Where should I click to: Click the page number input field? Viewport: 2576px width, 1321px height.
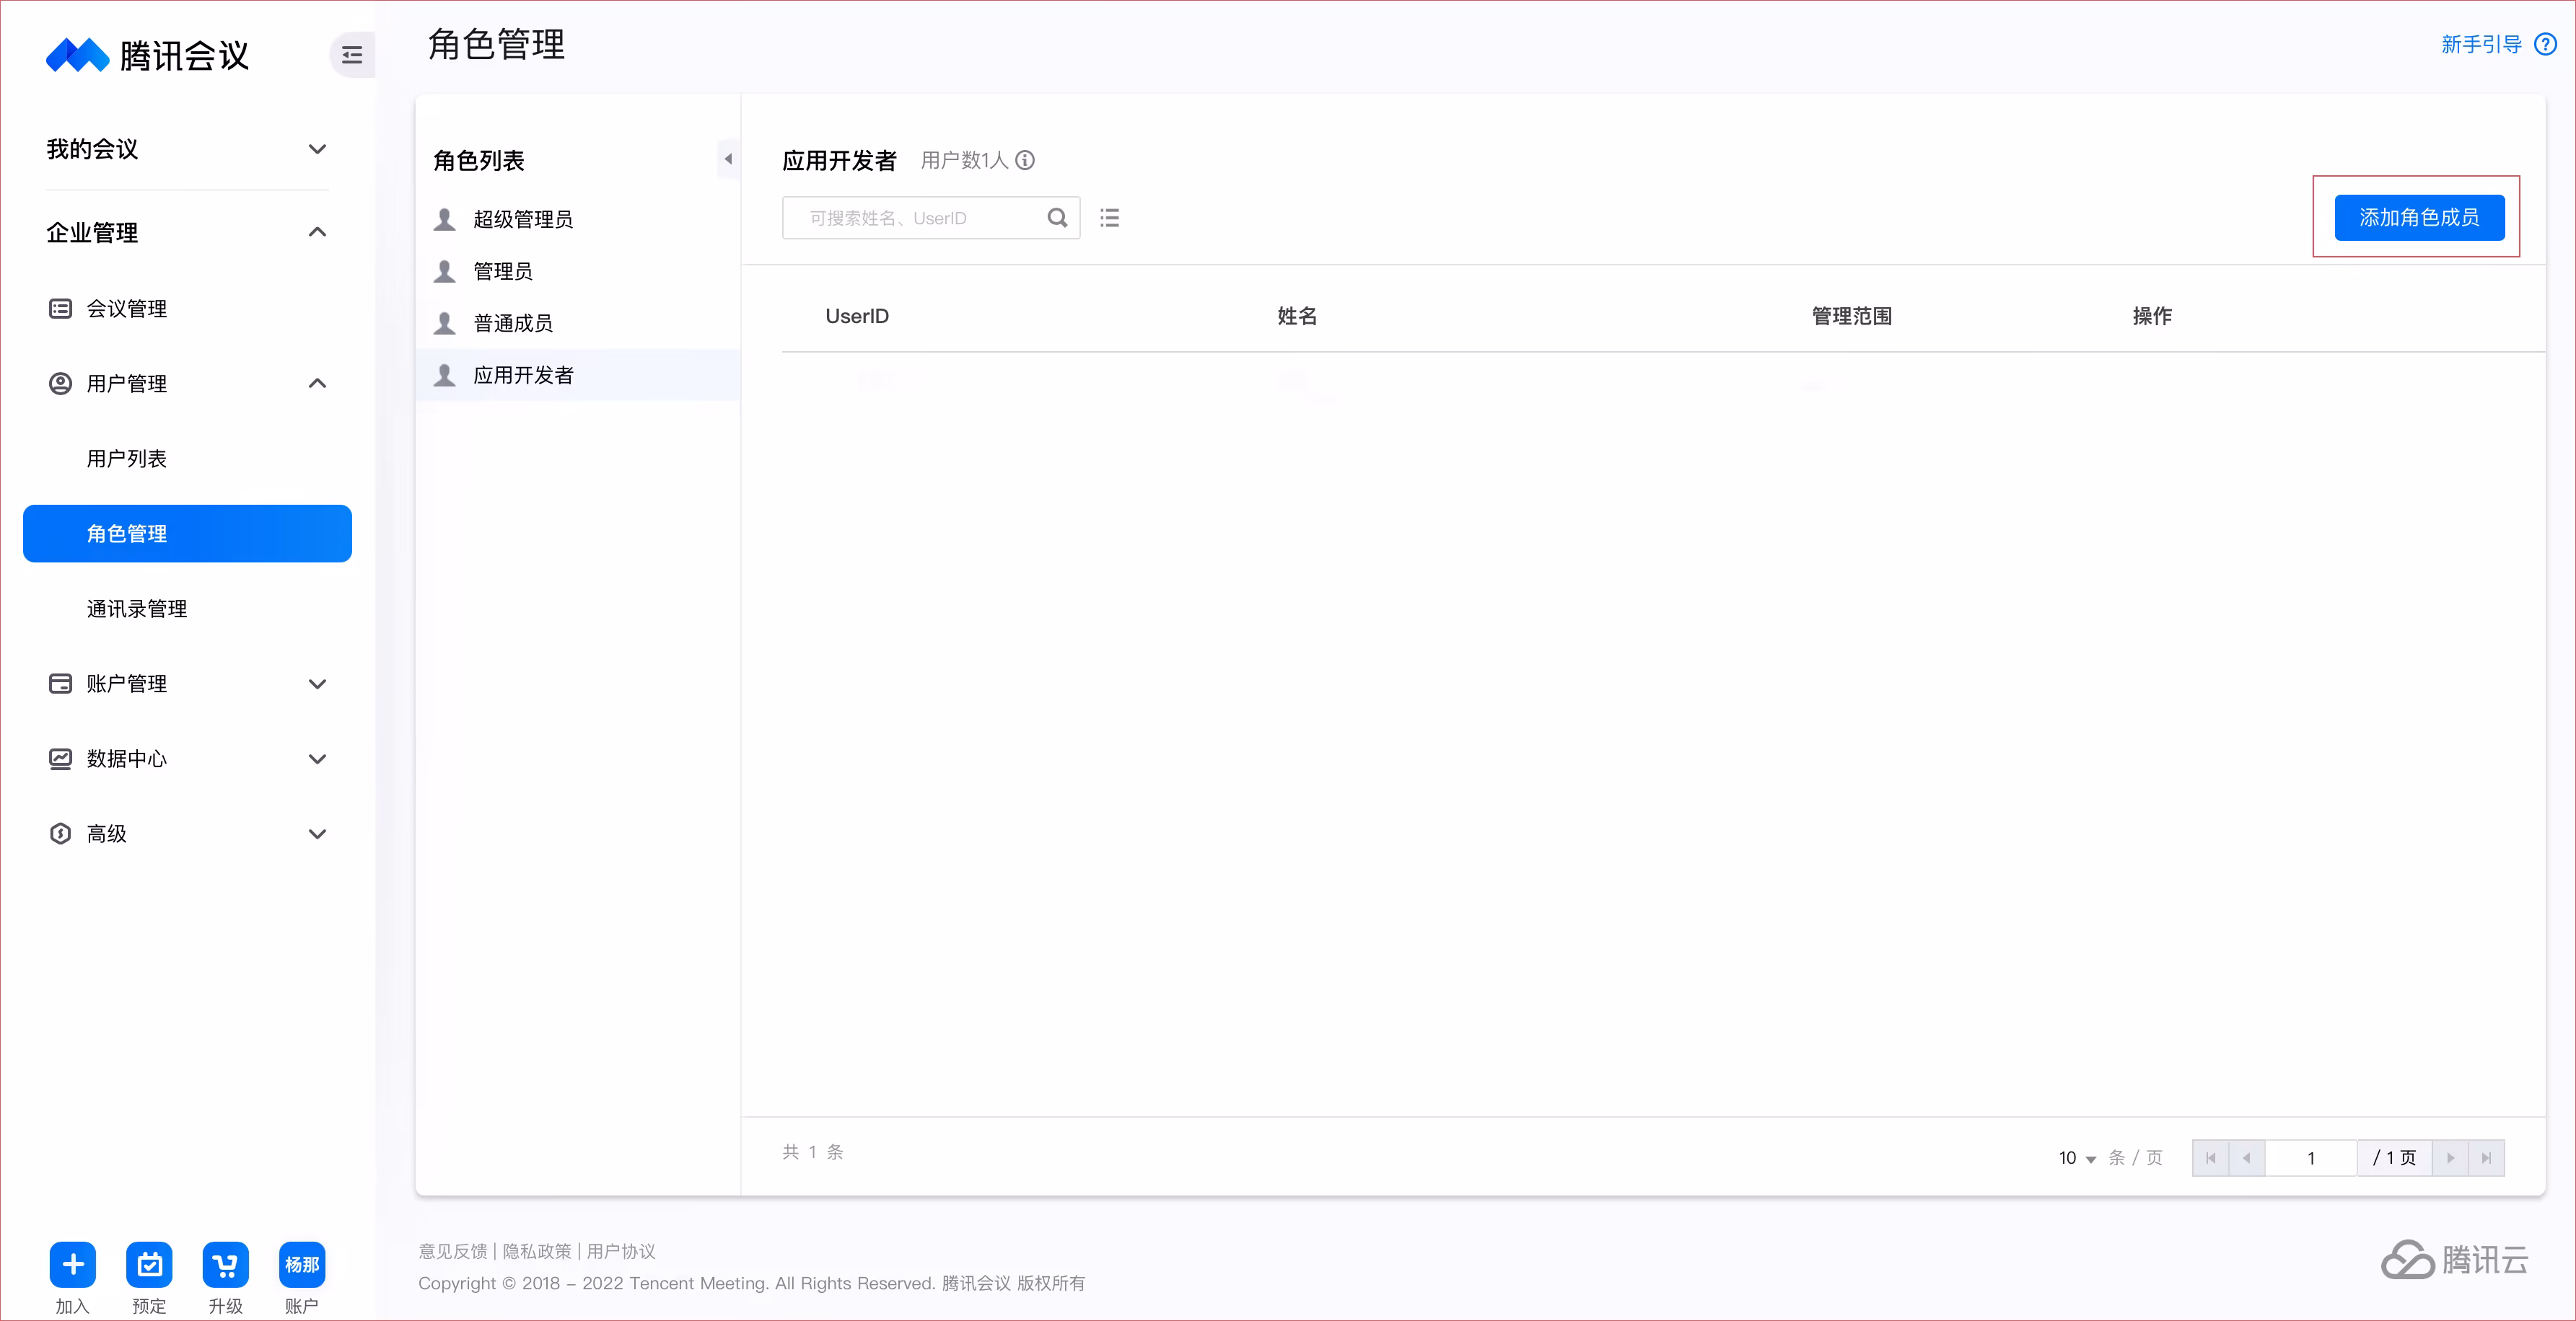pos(2311,1158)
